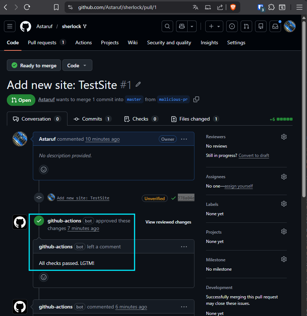Open the options menu on Astaruf's comment
307x316 pixels.
click(184, 139)
